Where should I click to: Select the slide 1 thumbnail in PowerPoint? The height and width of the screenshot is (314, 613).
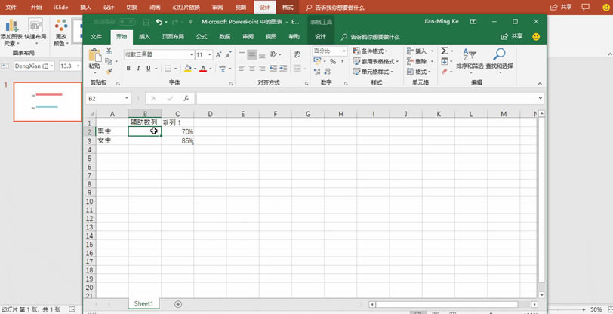coord(48,101)
